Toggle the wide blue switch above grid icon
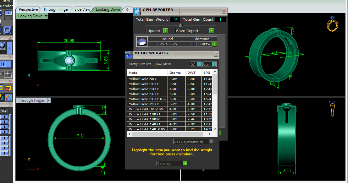The image size is (348, 183). pos(6,64)
